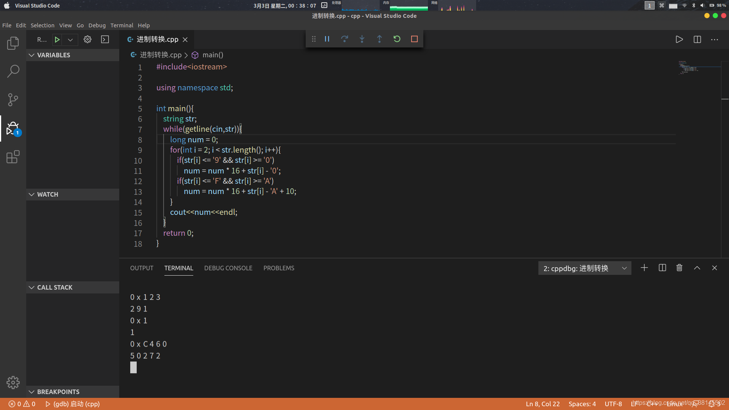Close the 进制转换.cpp tab

[185, 39]
